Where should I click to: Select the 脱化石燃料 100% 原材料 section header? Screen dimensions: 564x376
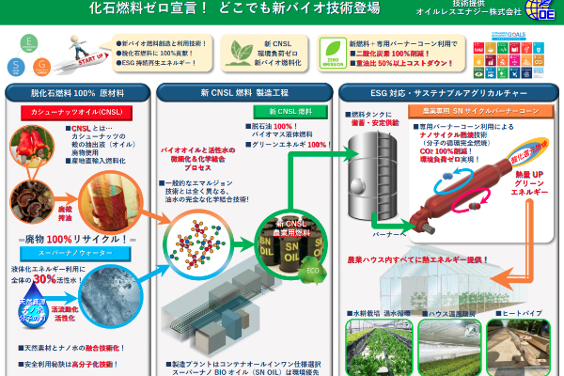pyautogui.click(x=76, y=95)
